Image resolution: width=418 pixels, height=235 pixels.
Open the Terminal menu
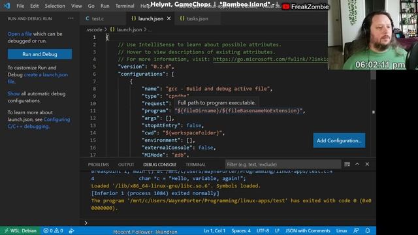click(x=125, y=6)
